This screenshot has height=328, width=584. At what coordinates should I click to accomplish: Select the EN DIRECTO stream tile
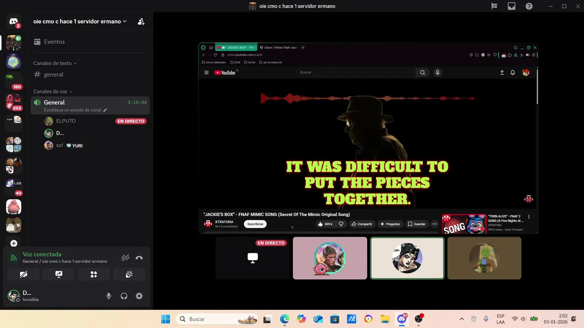pyautogui.click(x=253, y=258)
